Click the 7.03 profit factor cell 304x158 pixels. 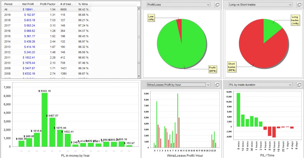point(53,20)
